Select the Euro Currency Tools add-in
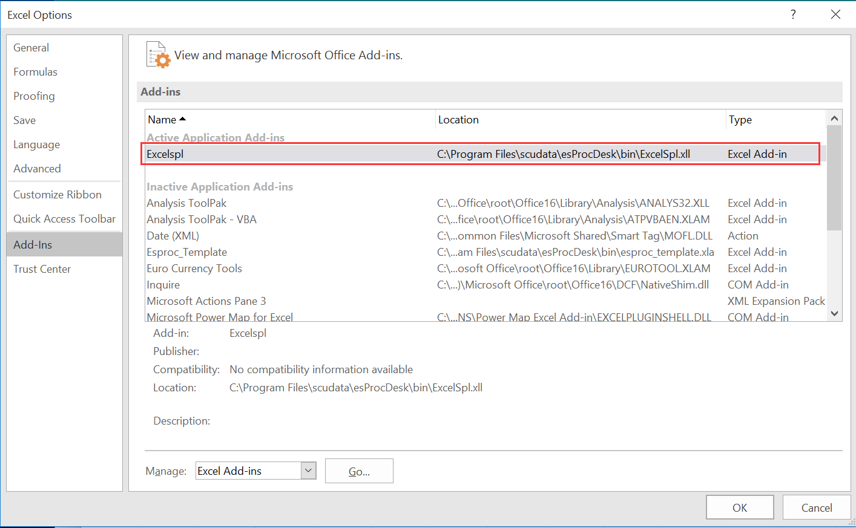 tap(194, 269)
